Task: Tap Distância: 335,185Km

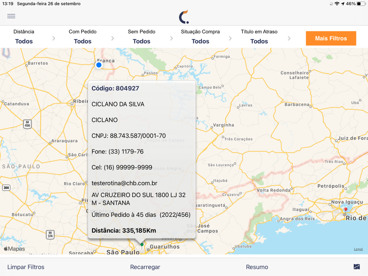Action: [x=124, y=230]
